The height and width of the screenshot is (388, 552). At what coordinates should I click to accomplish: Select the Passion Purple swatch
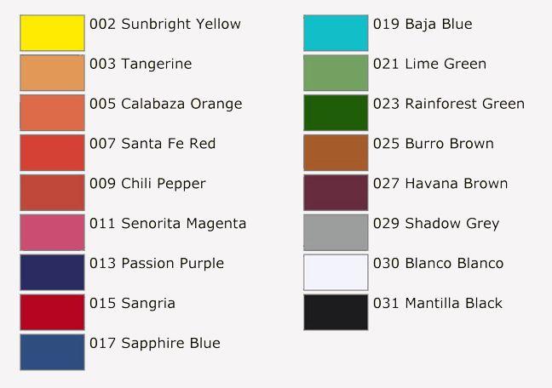click(52, 272)
